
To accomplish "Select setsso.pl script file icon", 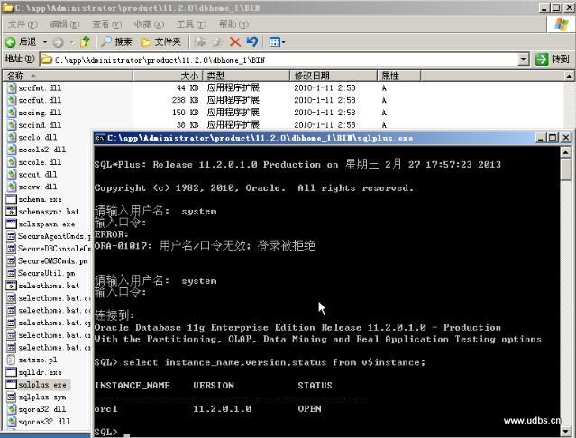I will click(12, 360).
